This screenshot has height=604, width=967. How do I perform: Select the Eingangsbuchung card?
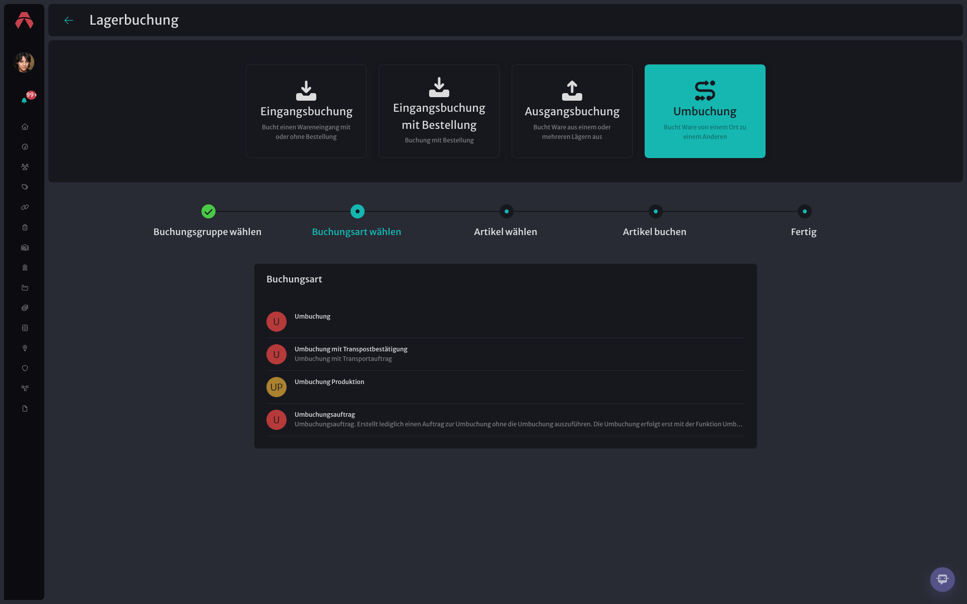pos(306,111)
